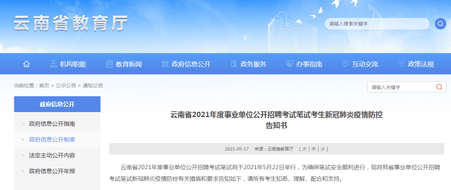Click the 教育新闻 newspaper icon
The width and height of the screenshot is (451, 190).
pos(109,64)
